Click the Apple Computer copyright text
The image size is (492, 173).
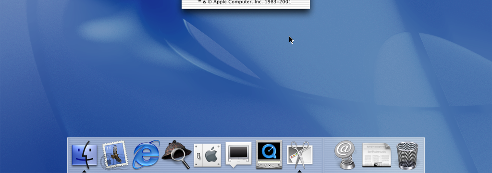click(x=244, y=2)
